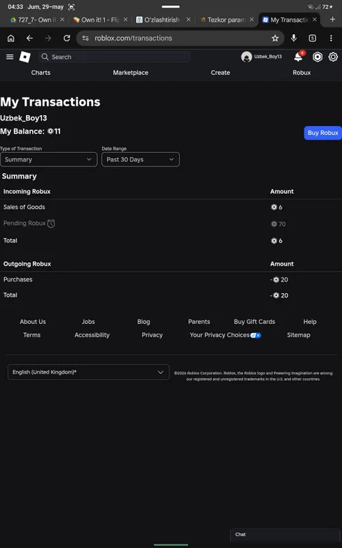
Task: Click the Roblox logo home icon
Action: [25, 57]
